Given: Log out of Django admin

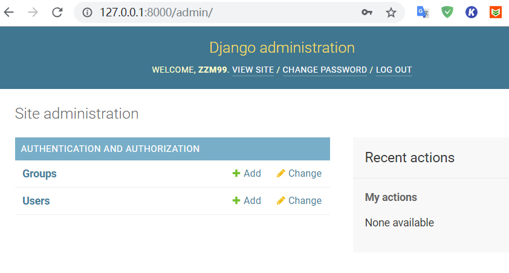Looking at the screenshot, I should [394, 70].
